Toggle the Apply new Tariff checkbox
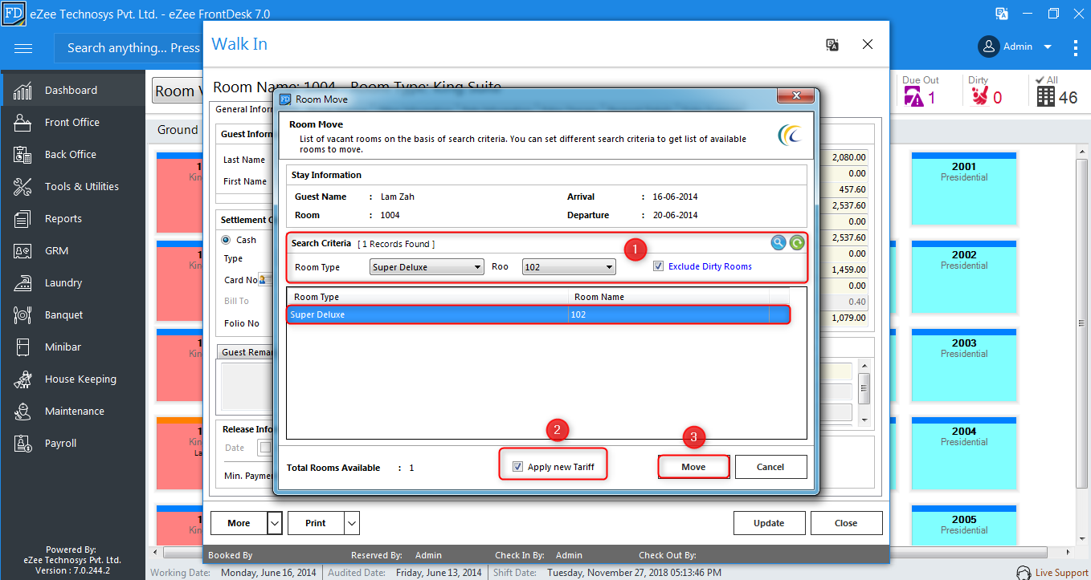 pyautogui.click(x=518, y=467)
